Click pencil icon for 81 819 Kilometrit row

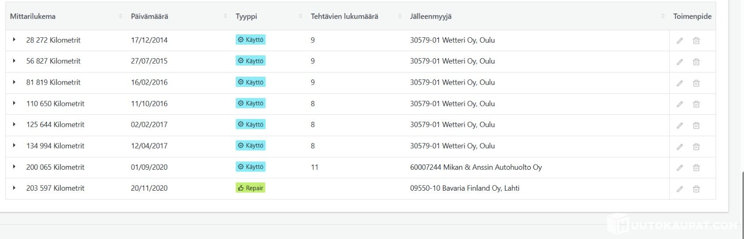[679, 83]
